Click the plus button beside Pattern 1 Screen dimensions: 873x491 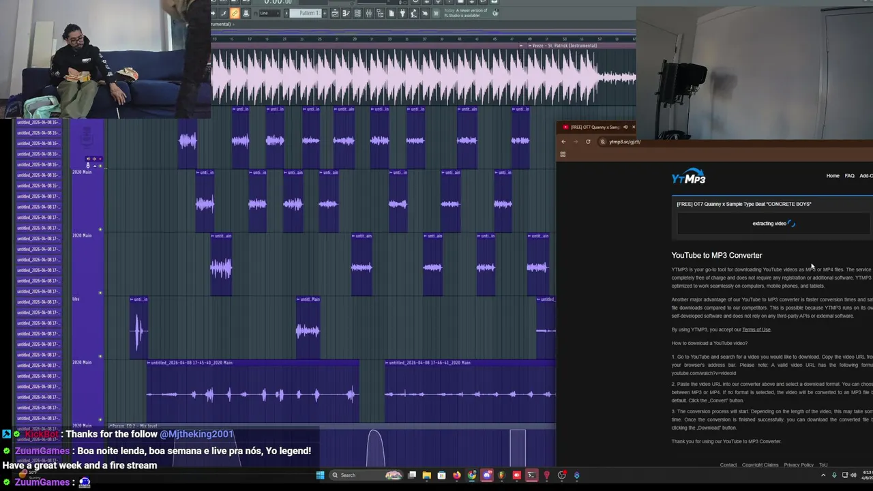(x=325, y=13)
